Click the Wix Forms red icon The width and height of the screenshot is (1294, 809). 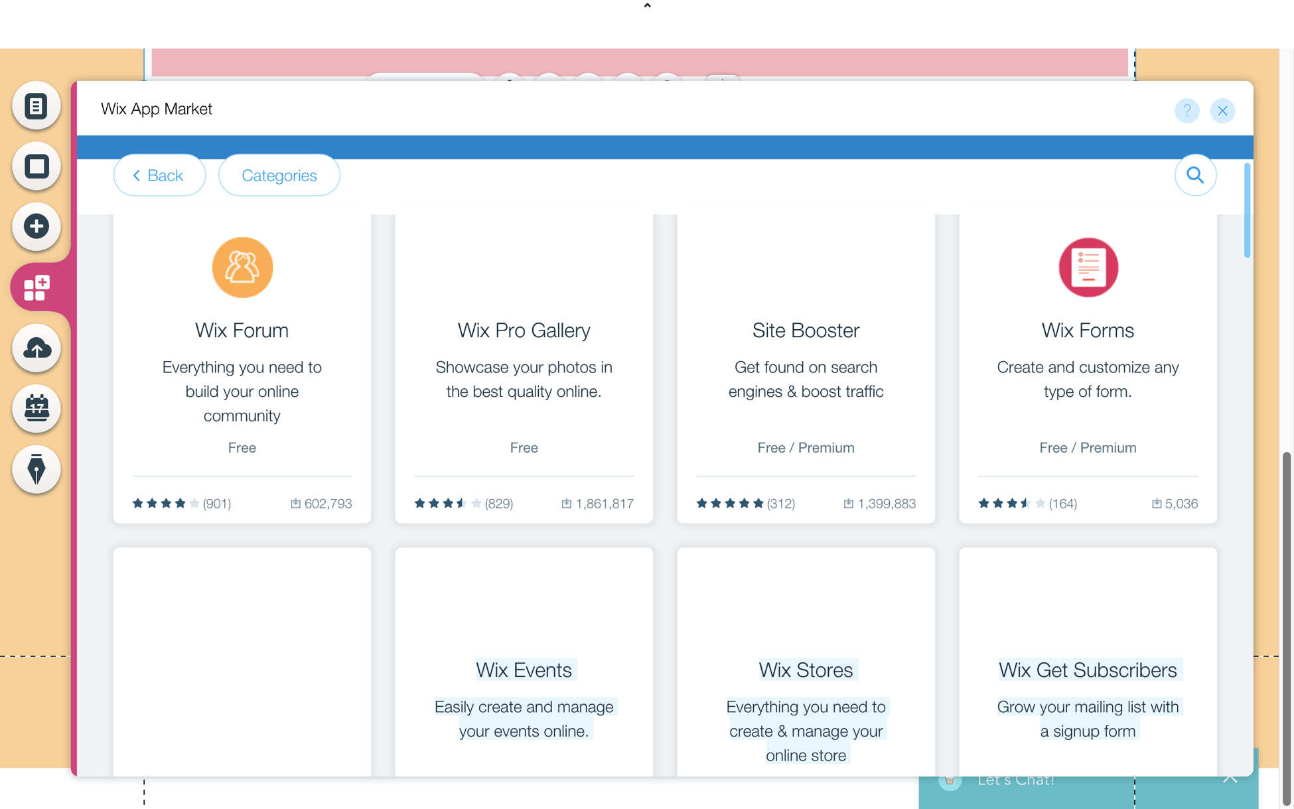tap(1088, 267)
